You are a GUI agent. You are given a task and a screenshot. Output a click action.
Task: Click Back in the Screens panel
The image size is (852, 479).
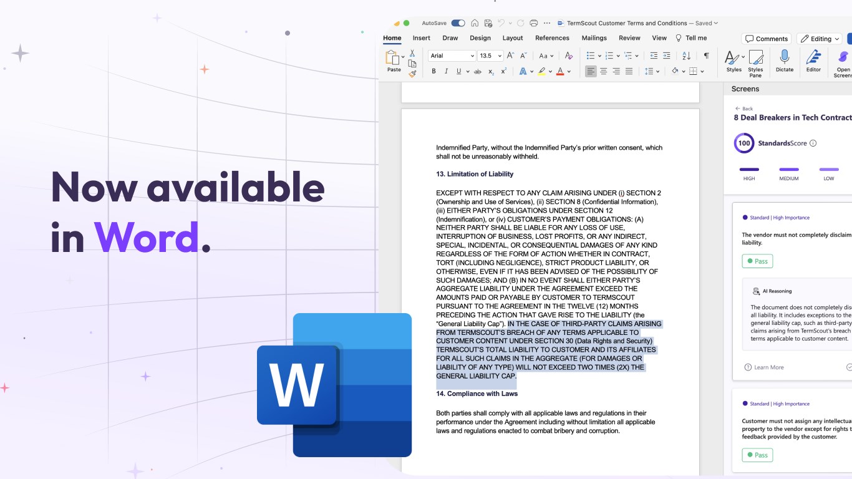[744, 109]
